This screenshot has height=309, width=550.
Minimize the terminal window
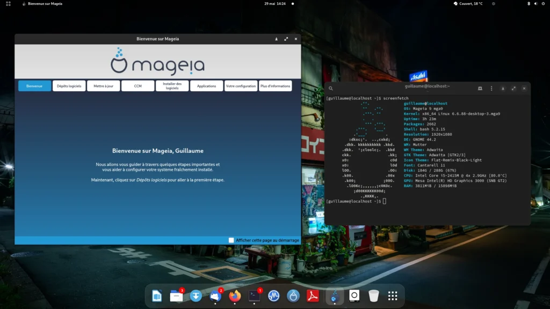pos(503,89)
